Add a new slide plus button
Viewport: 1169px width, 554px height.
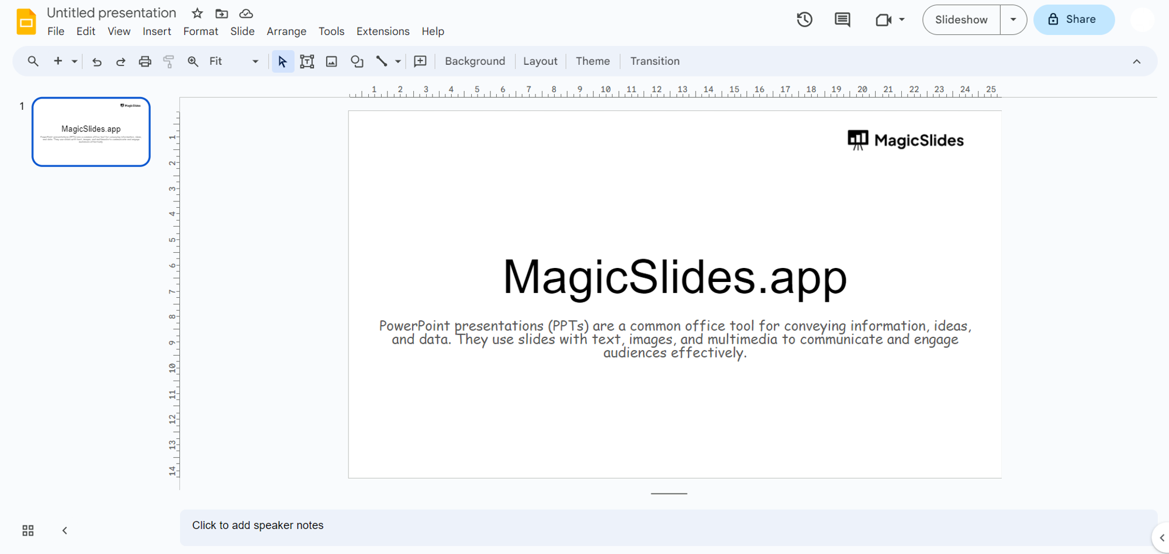point(58,61)
